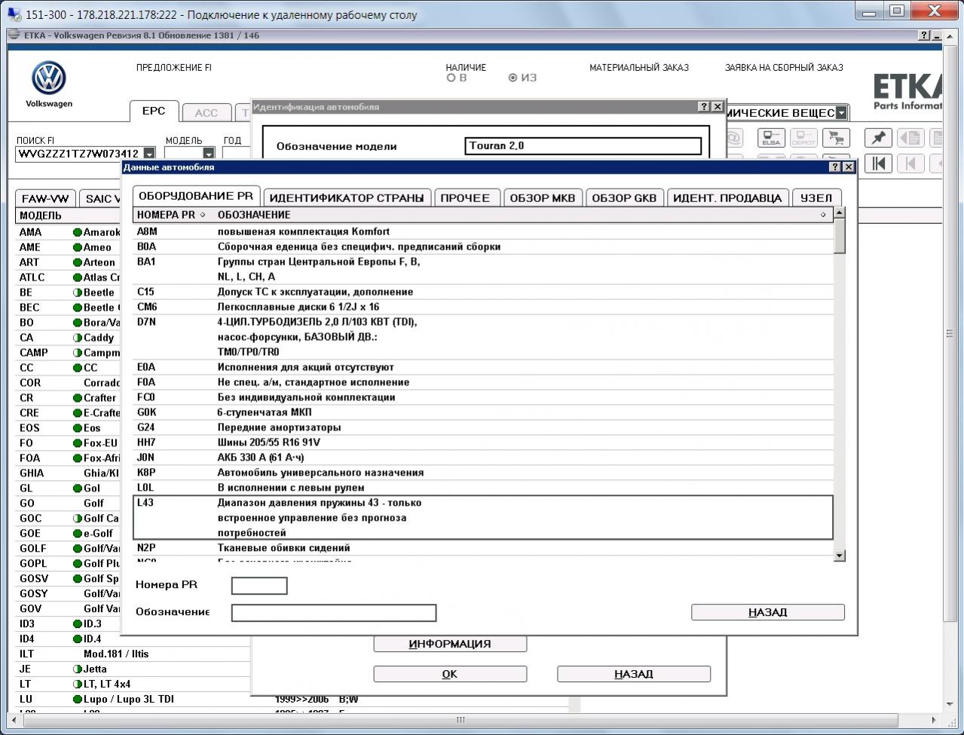Click green status dot beside Eos
Viewport: 964px width, 735px height.
point(77,428)
